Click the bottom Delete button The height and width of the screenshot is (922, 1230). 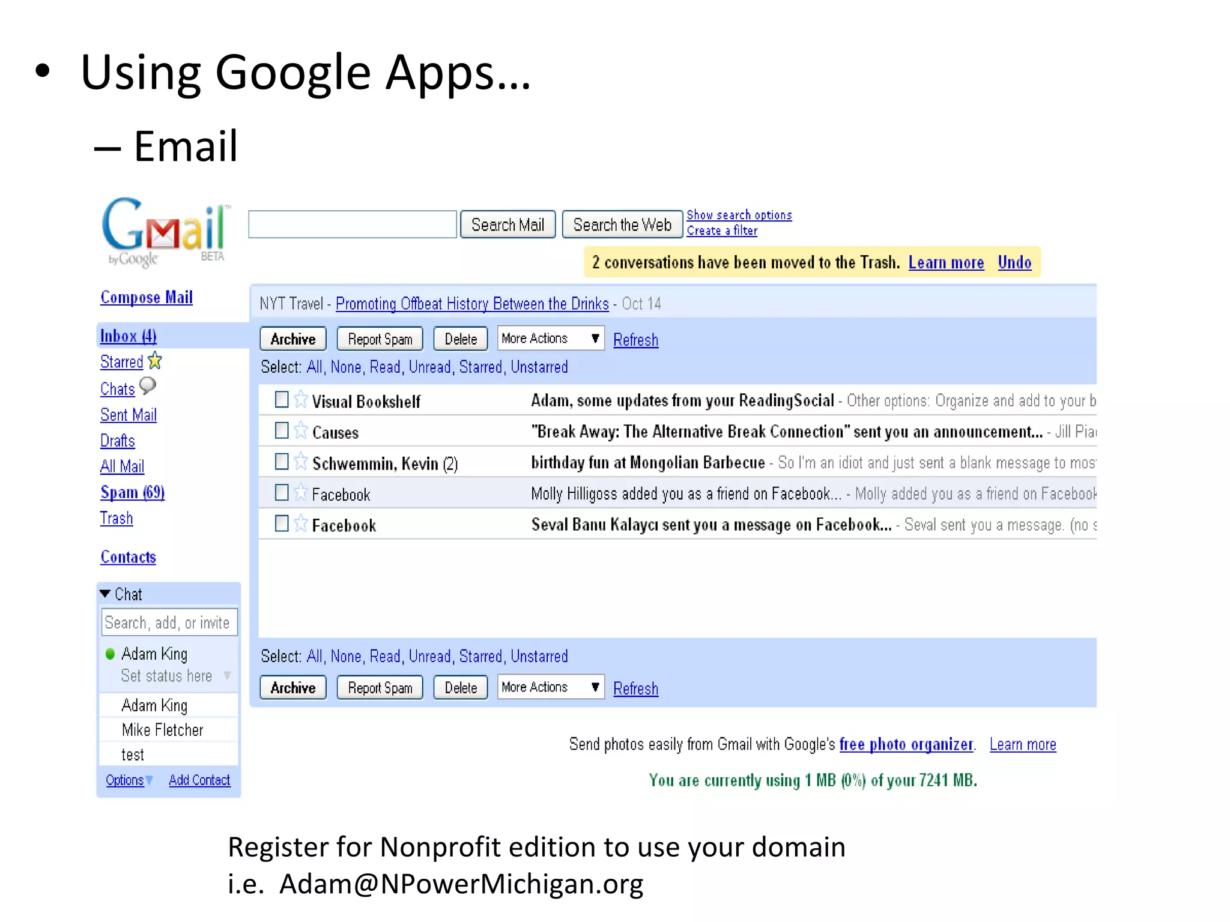(x=461, y=688)
